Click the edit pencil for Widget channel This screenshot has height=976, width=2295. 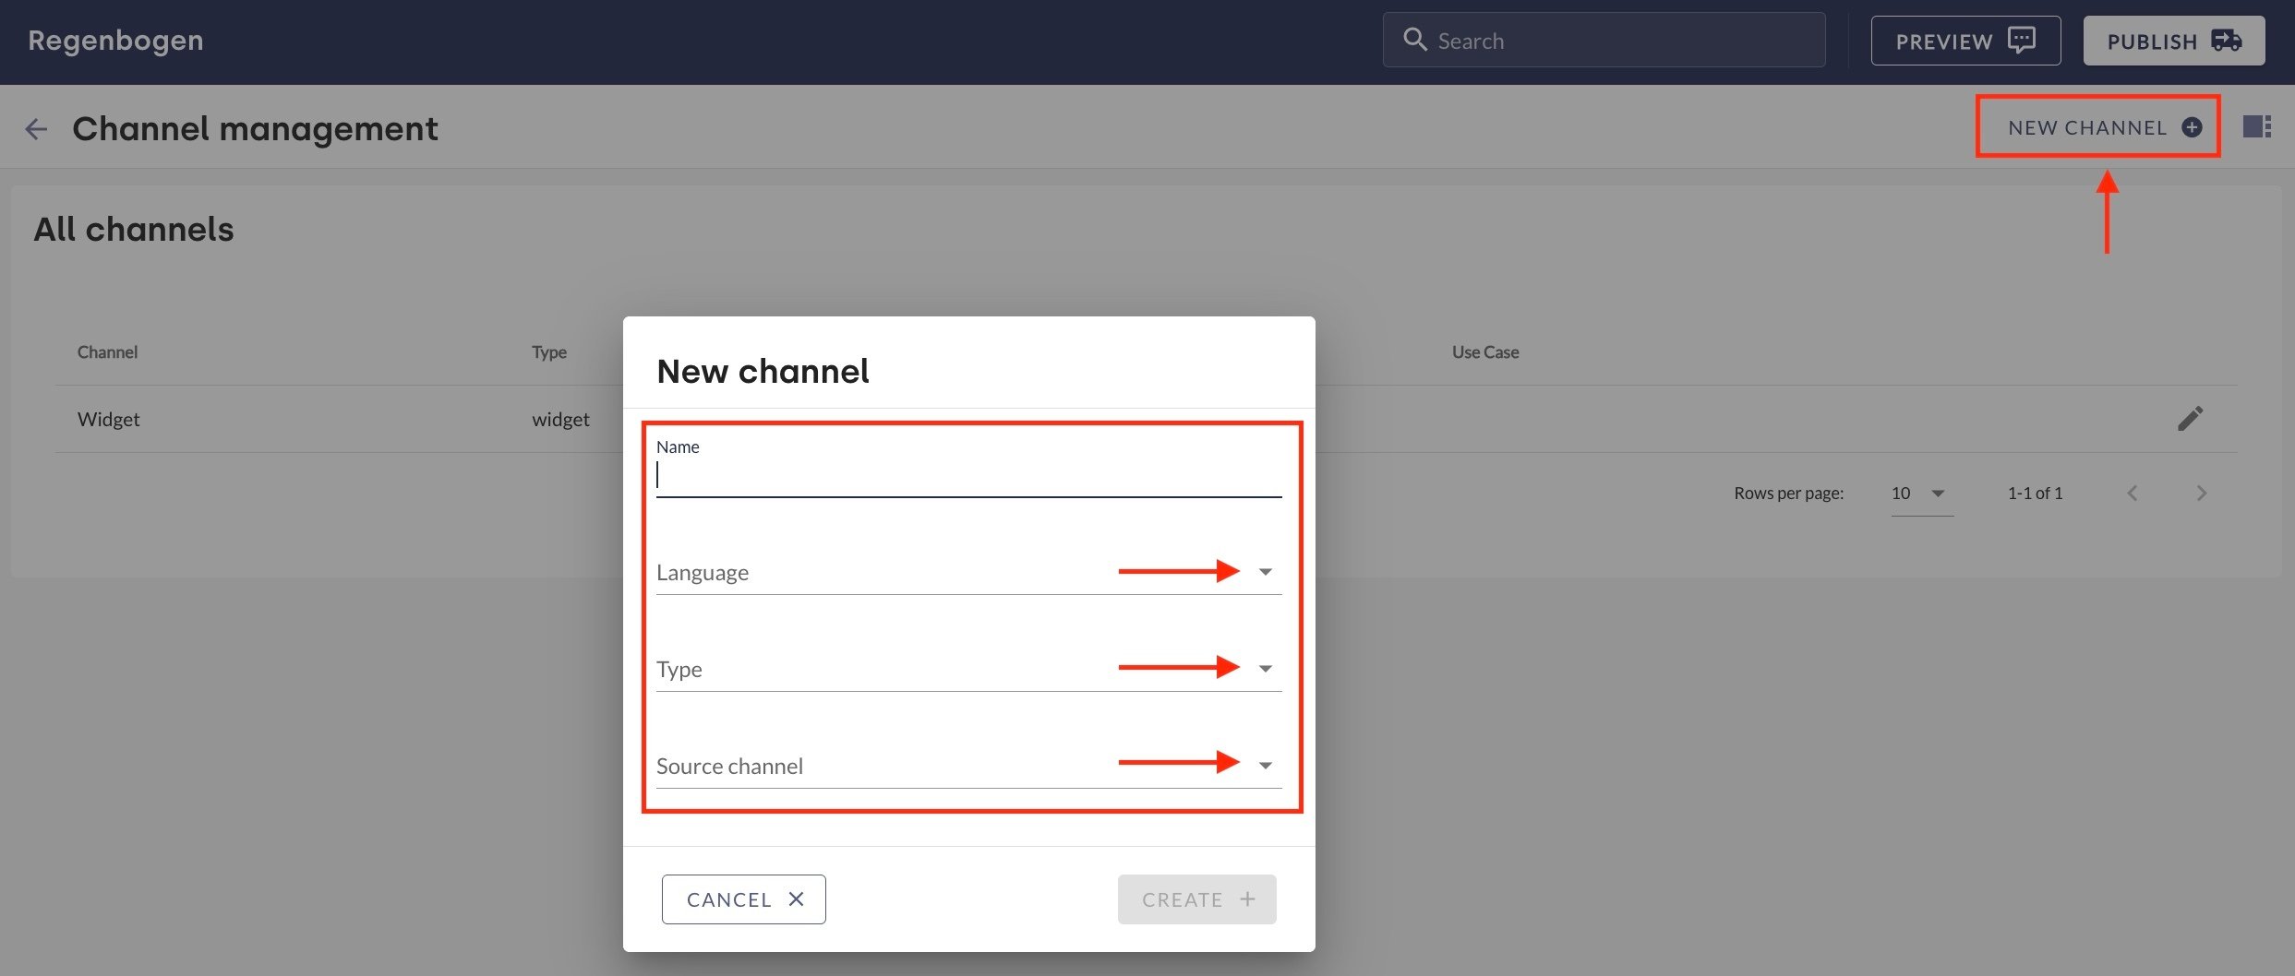(2190, 419)
